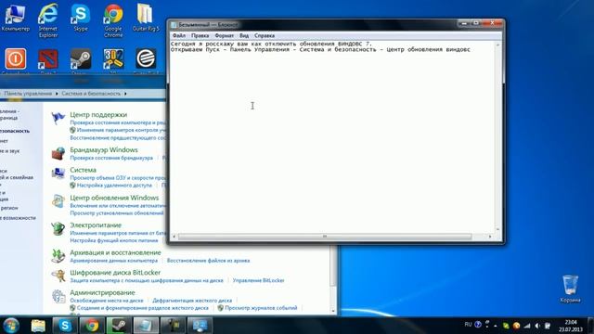Open Шифрование диска BitLocker heading

[x=115, y=273]
